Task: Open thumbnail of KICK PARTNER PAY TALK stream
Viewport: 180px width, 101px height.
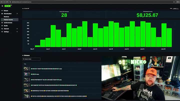Action: tap(27, 80)
